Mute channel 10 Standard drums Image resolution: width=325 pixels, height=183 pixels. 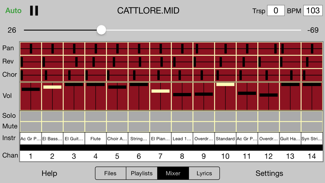[225, 127]
